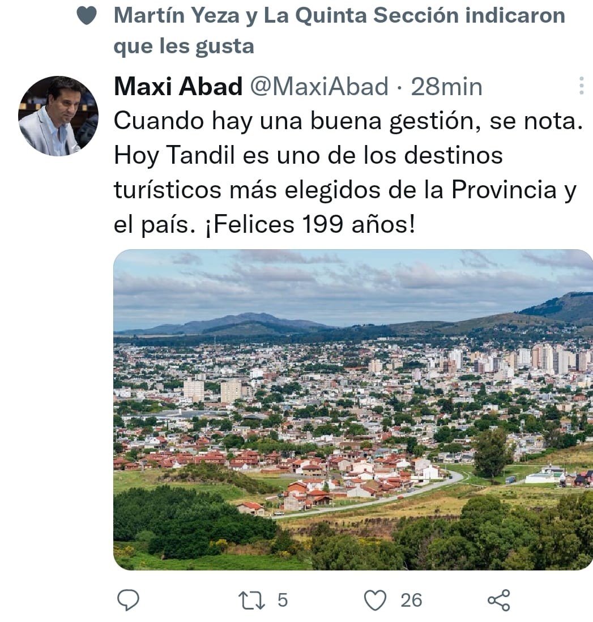593x622 pixels.
Task: Open the three-dot tweet menu
Action: click(x=581, y=86)
